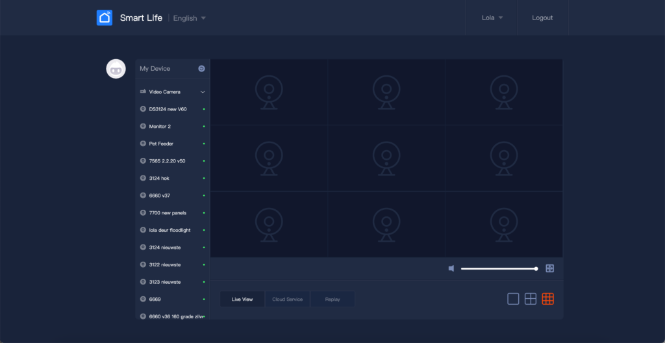Mute the speaker volume icon
This screenshot has height=343, width=665.
[x=451, y=268]
